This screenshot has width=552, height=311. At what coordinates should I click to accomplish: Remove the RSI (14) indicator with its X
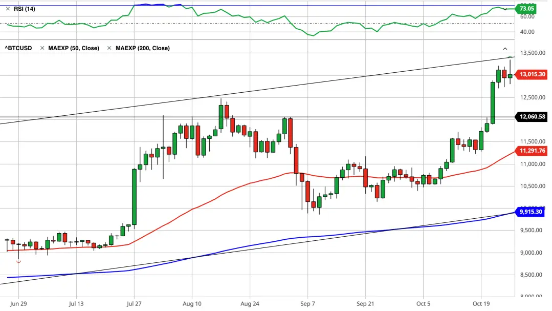tap(8, 9)
